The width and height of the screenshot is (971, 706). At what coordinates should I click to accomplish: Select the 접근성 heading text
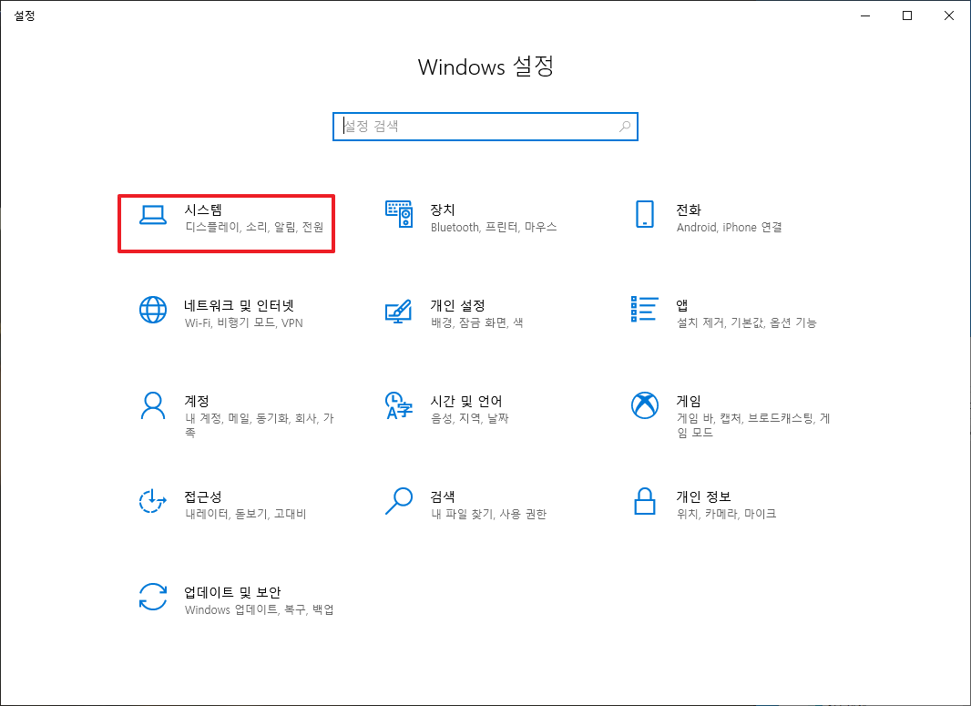click(203, 496)
